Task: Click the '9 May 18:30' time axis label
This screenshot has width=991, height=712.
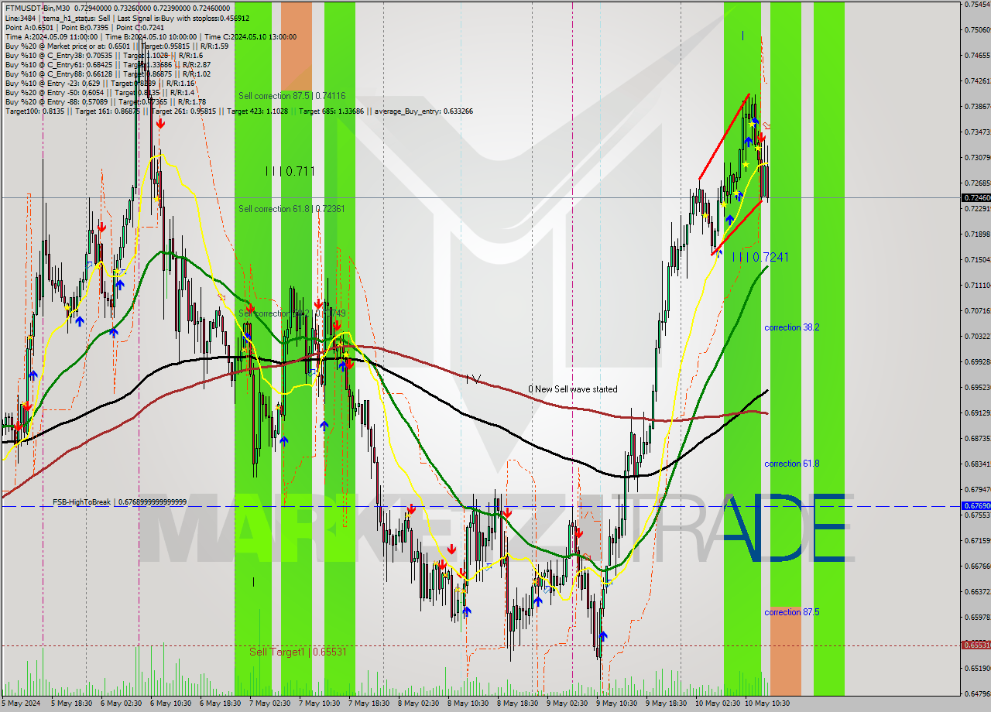Action: pyautogui.click(x=667, y=703)
